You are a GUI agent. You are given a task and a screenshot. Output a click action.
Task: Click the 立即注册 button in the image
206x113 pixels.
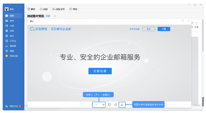[100, 71]
